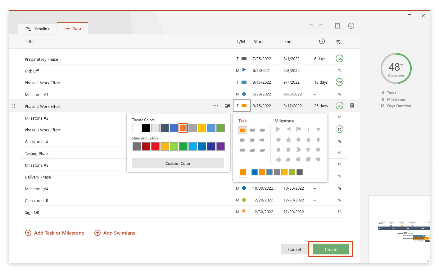Switch to the Data tab
Viewport: 439px width, 273px height.
pyautogui.click(x=73, y=28)
